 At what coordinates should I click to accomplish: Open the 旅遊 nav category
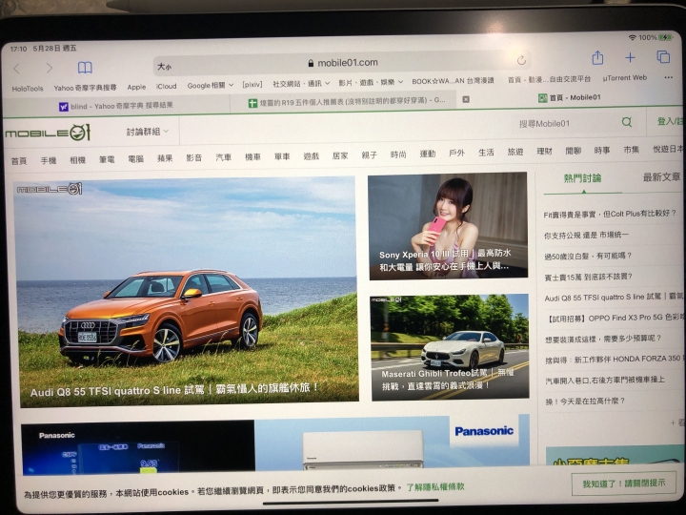[515, 152]
